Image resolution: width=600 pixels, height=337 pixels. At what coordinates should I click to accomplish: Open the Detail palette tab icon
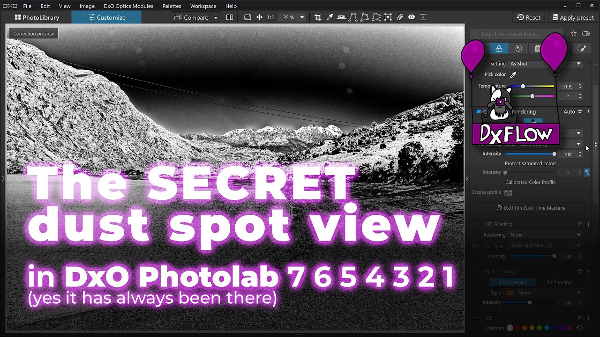[518, 49]
